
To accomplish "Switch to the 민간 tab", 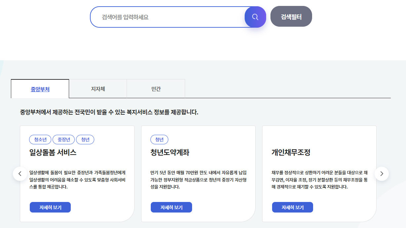I will point(155,88).
